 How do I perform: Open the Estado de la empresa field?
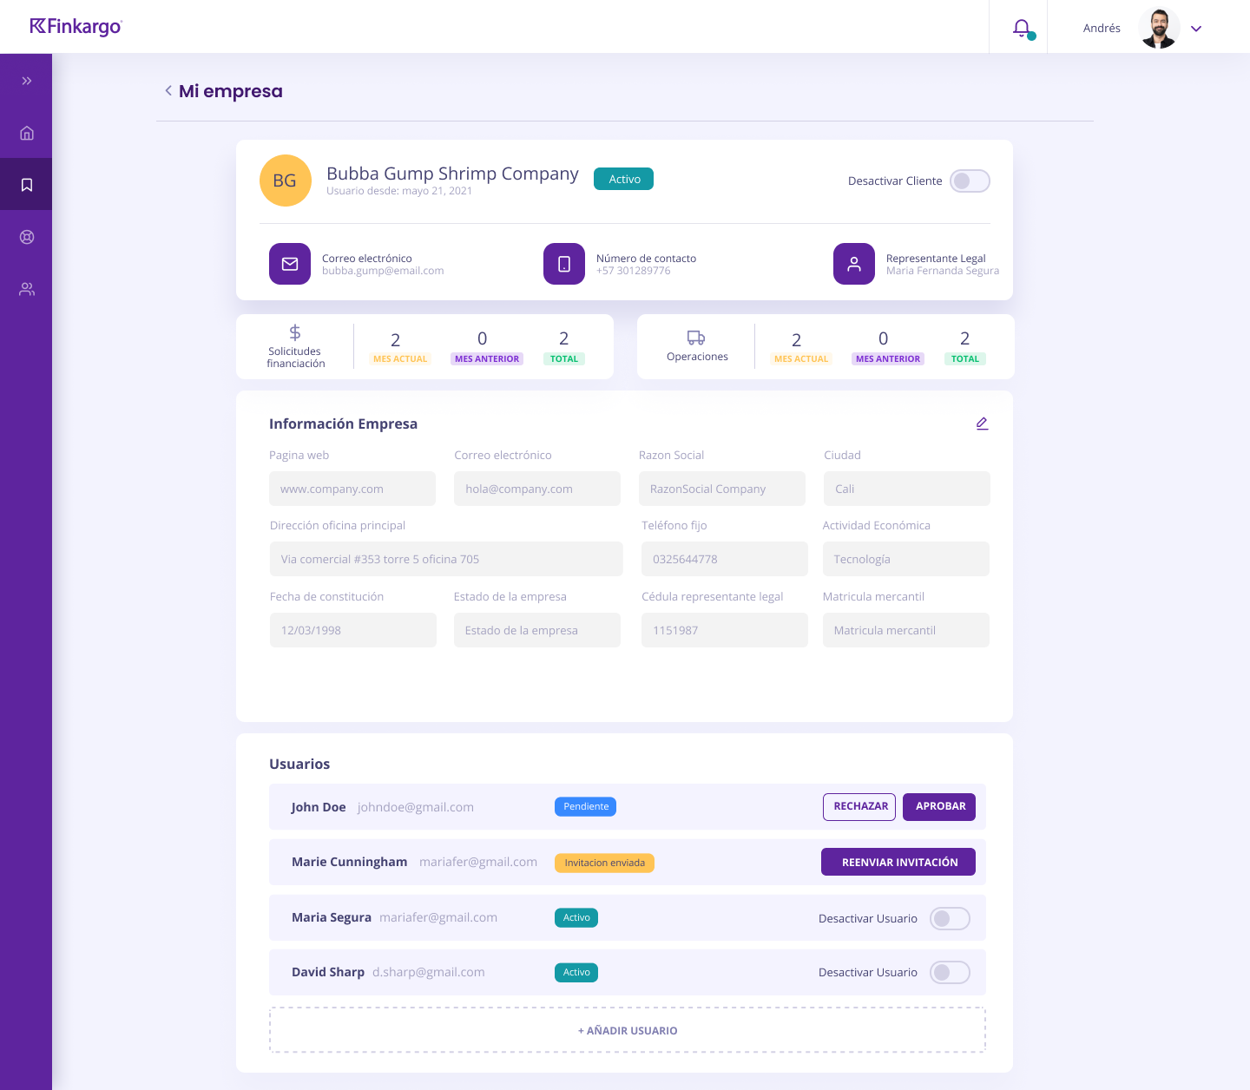537,630
